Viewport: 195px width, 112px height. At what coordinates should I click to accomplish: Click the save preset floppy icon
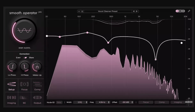click(82, 11)
